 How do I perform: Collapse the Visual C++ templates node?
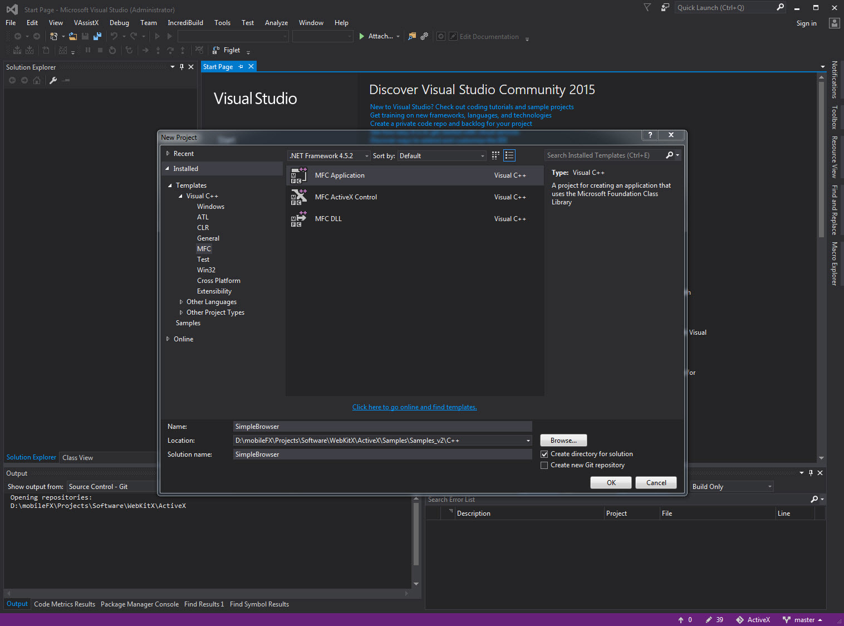(x=180, y=195)
